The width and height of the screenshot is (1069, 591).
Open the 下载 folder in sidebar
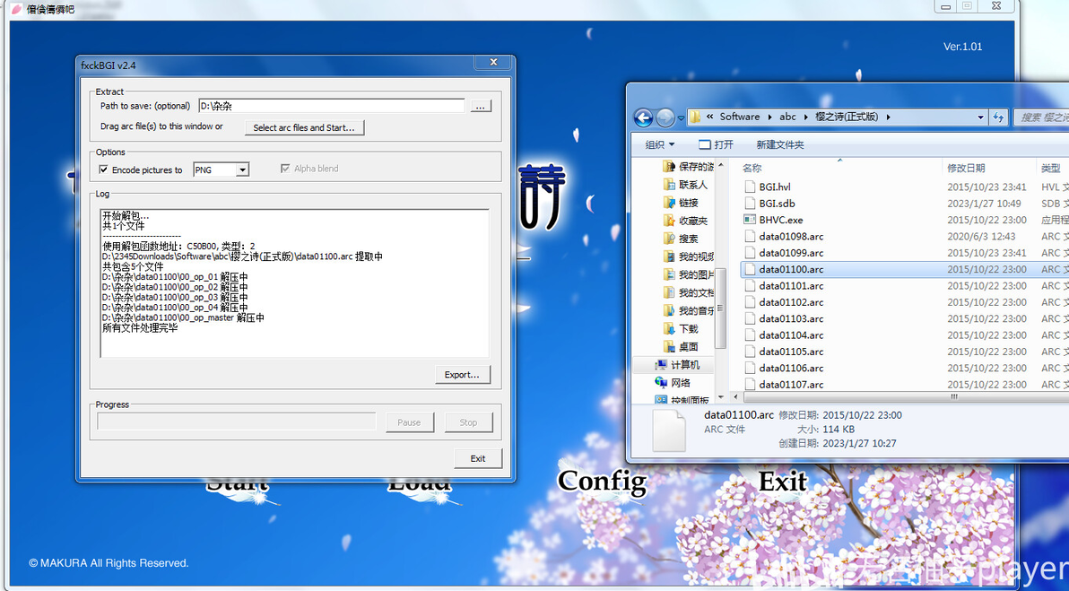coord(681,328)
